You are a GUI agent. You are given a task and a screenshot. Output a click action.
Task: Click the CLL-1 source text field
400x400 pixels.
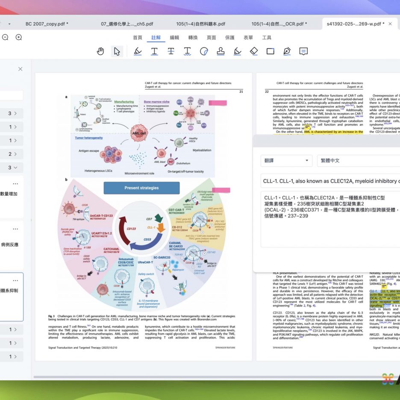click(x=330, y=181)
